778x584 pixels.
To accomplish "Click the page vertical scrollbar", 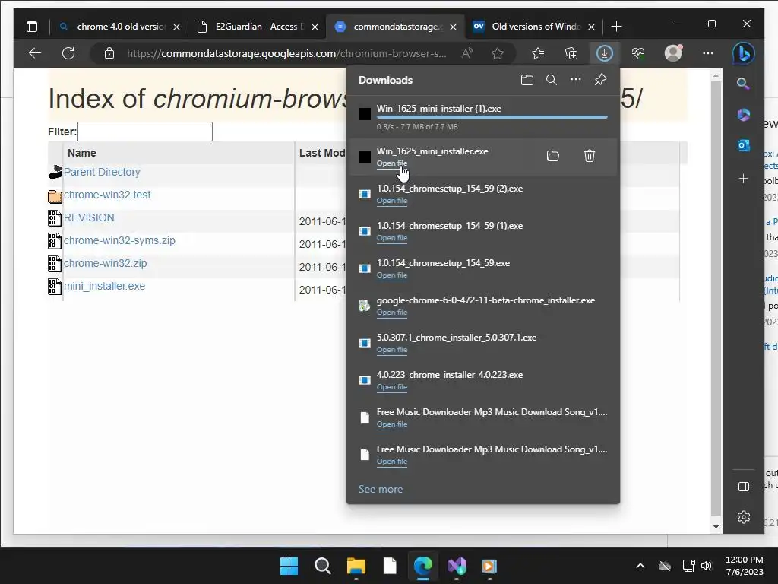I will coord(716,298).
